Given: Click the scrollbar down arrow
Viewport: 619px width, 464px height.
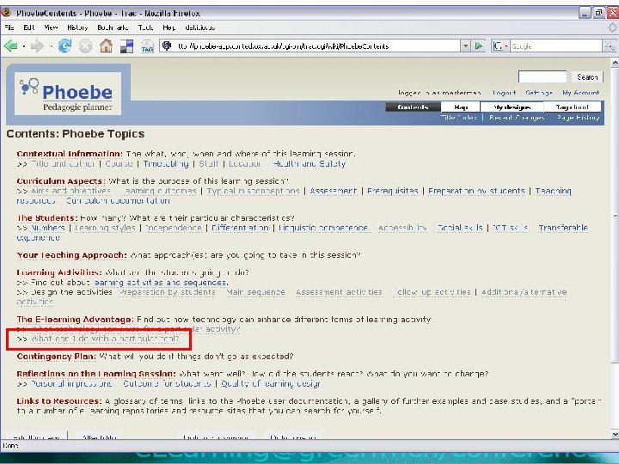Looking at the screenshot, I should pyautogui.click(x=615, y=435).
